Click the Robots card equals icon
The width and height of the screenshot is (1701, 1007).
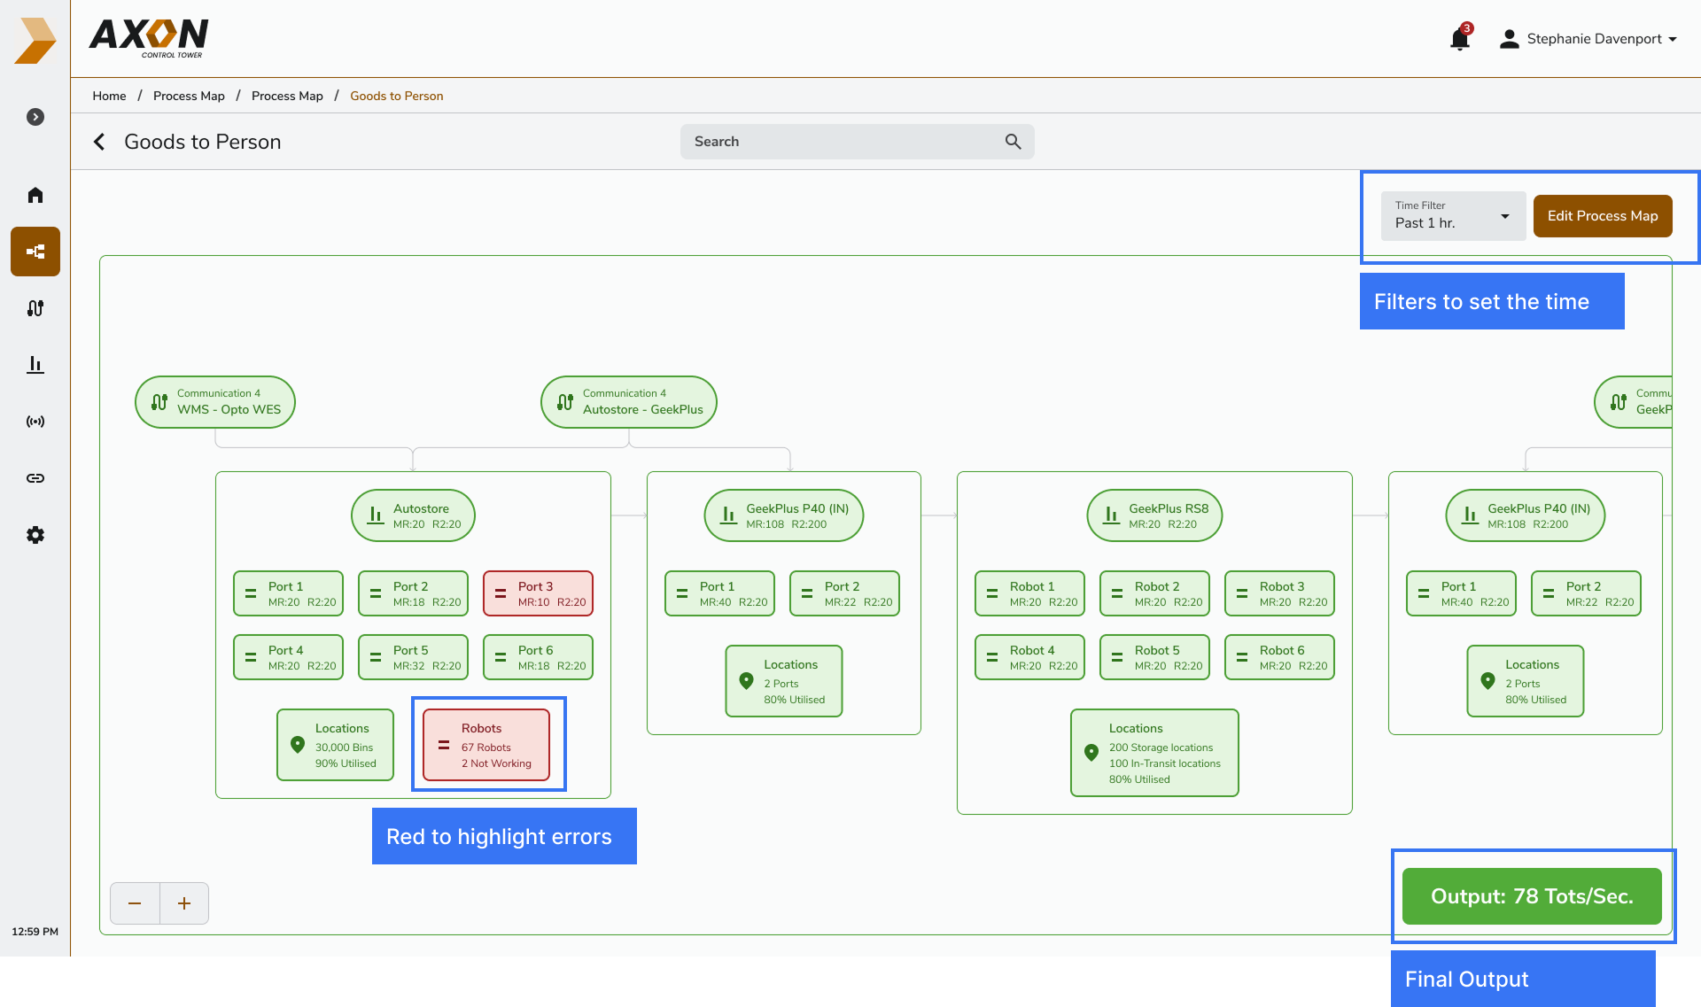(x=444, y=745)
